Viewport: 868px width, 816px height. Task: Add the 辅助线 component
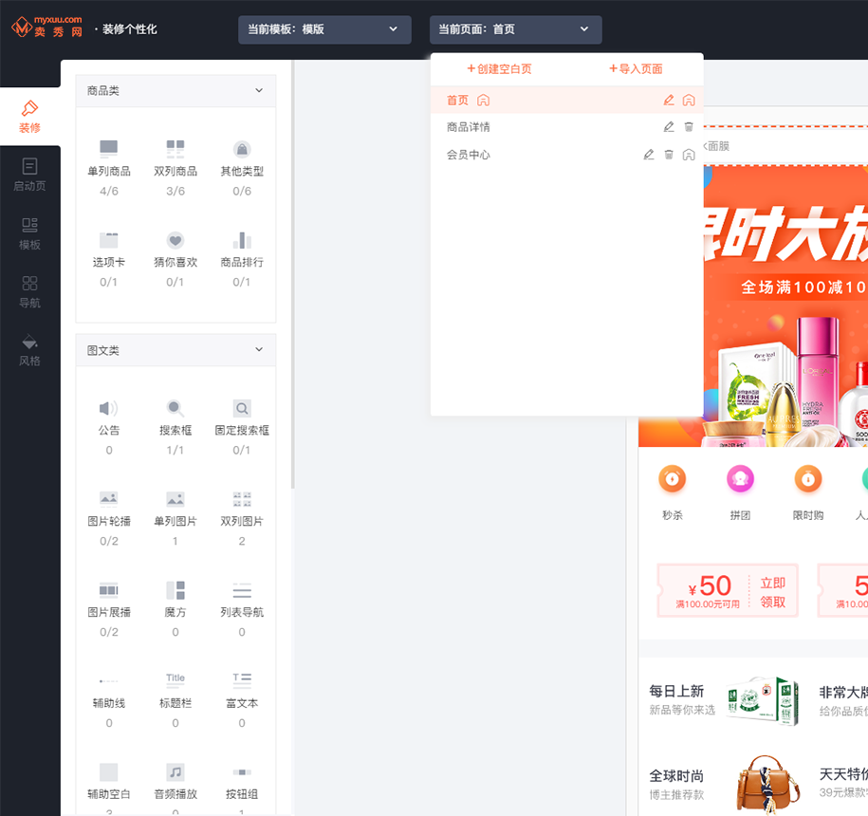coord(108,699)
